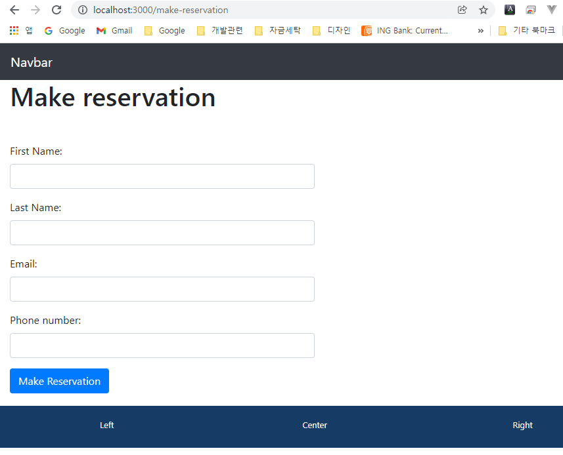Open the dark A extension icon
Image resolution: width=563 pixels, height=455 pixels.
click(x=510, y=10)
